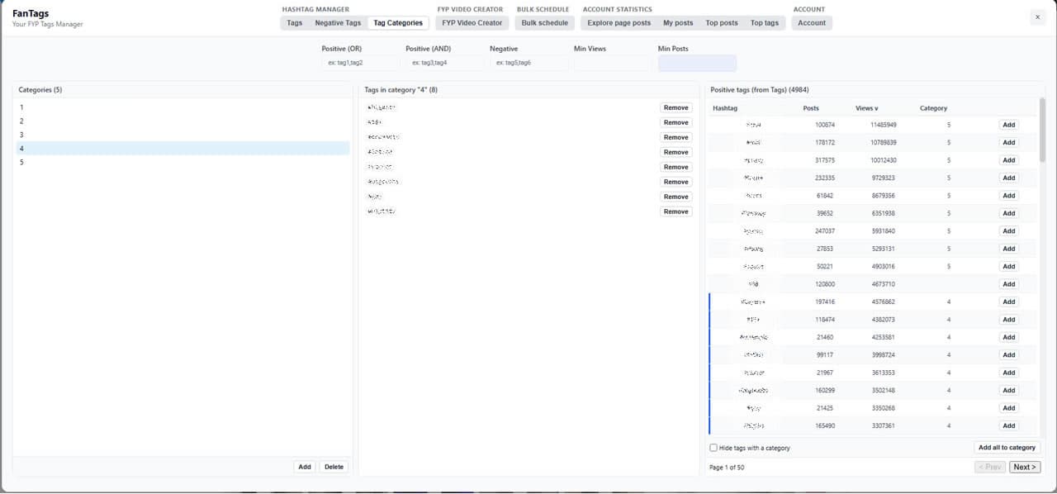
Task: Add the tag with 99117 posts
Action: coord(1008,355)
